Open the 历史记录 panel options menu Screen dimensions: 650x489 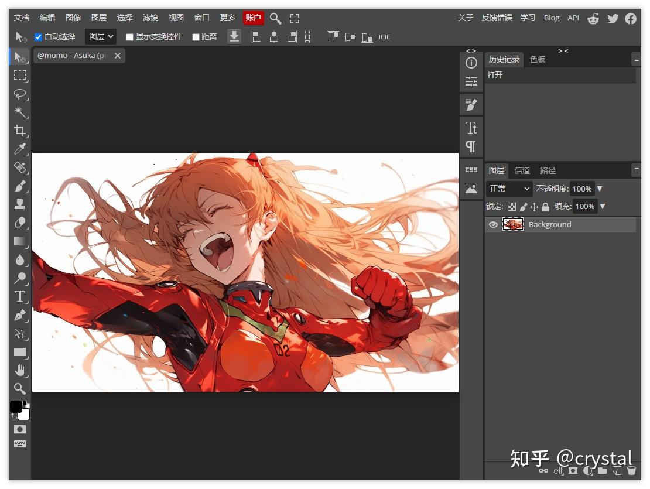[x=637, y=59]
